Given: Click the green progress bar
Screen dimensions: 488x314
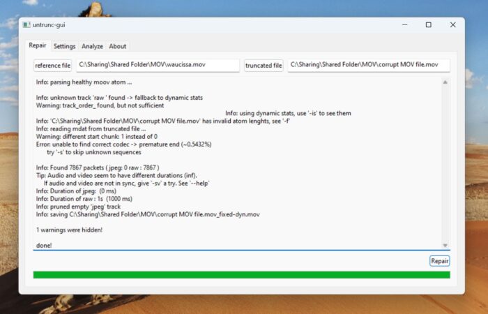Looking at the screenshot, I should click(x=241, y=275).
